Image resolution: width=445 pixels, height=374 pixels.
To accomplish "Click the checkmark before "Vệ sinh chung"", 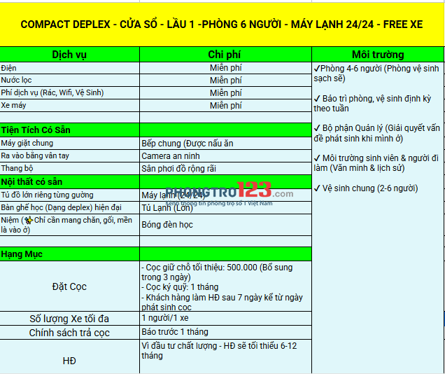I will (318, 188).
